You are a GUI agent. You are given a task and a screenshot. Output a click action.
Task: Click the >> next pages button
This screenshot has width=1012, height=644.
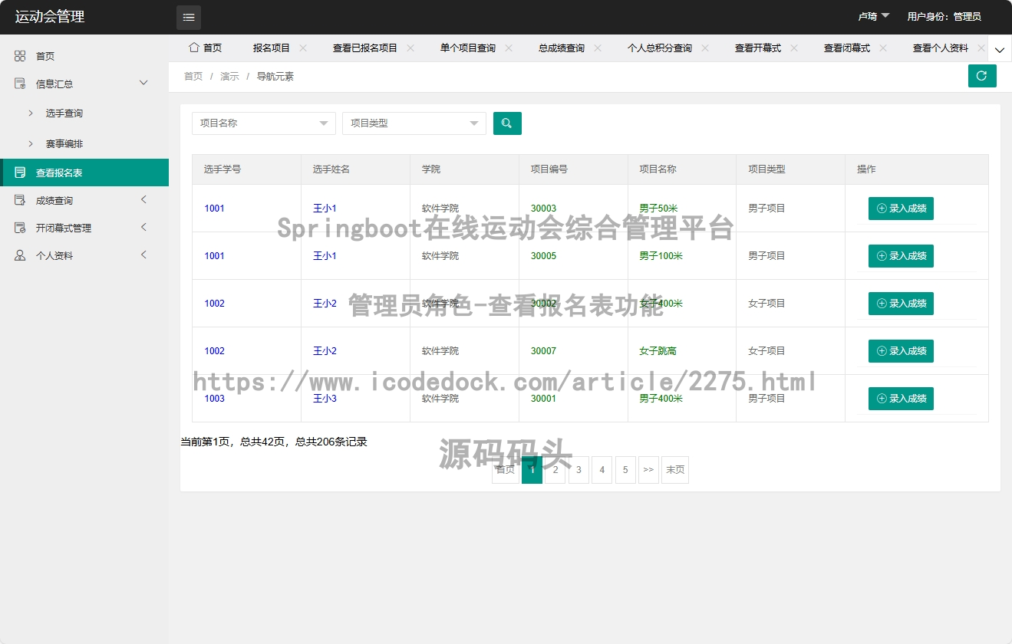point(648,470)
